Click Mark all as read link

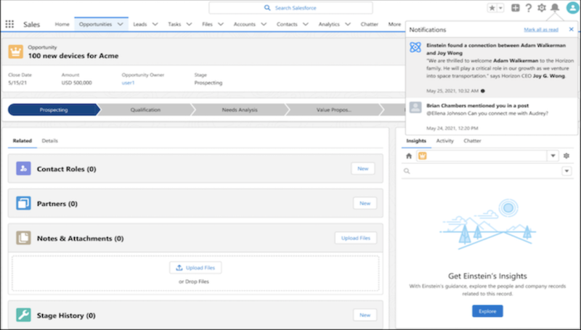pos(541,30)
